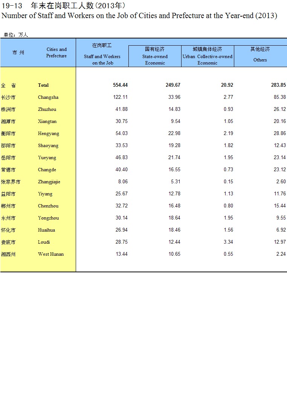Click Yiyang's others value 11.76

(x=279, y=193)
